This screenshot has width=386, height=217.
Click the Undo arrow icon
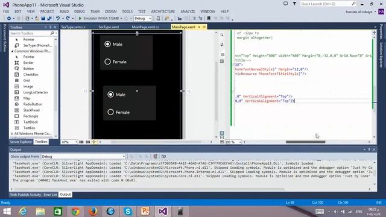click(x=58, y=19)
